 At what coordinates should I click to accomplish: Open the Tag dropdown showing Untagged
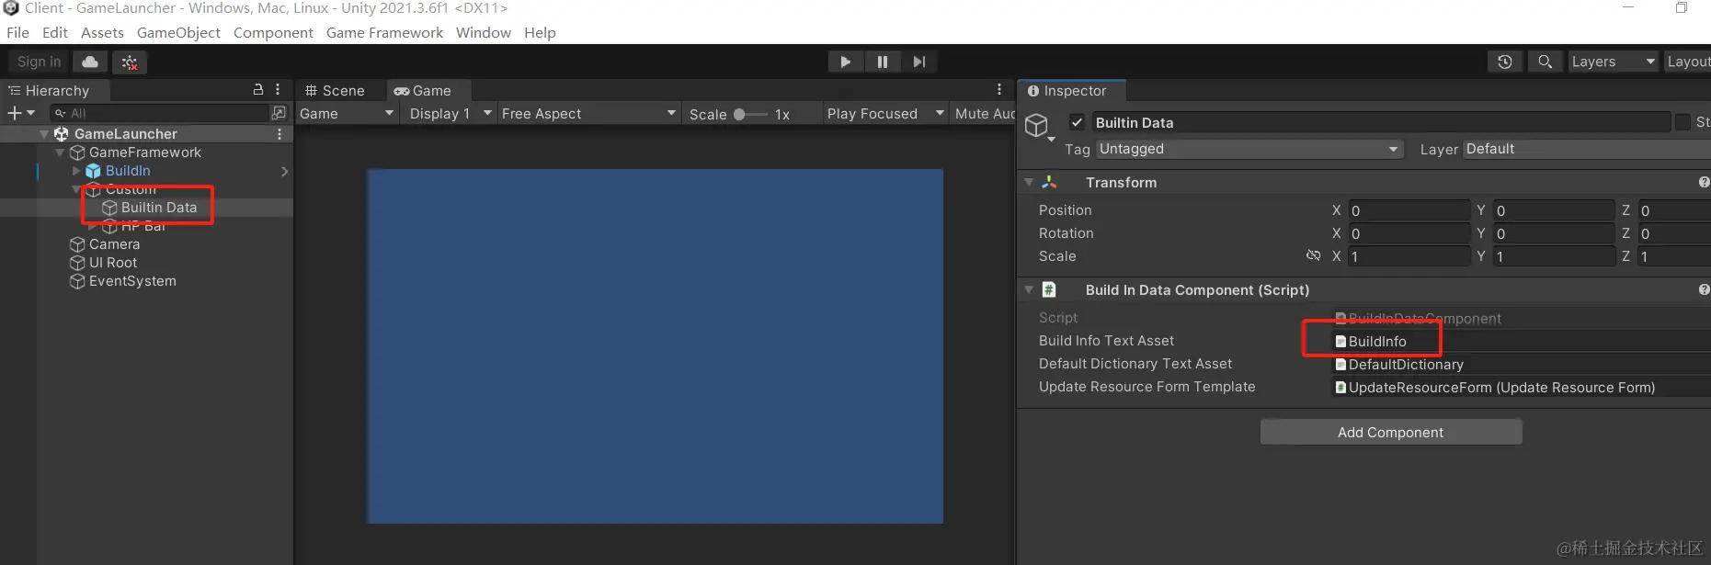(1249, 149)
